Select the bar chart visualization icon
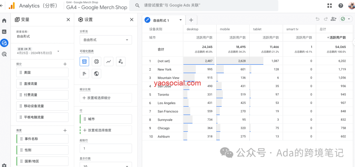This screenshot has width=355, height=167. tap(84, 74)
